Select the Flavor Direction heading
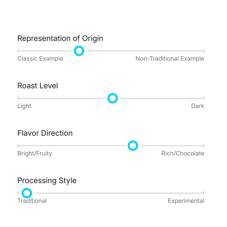The width and height of the screenshot is (227, 227). [45, 133]
